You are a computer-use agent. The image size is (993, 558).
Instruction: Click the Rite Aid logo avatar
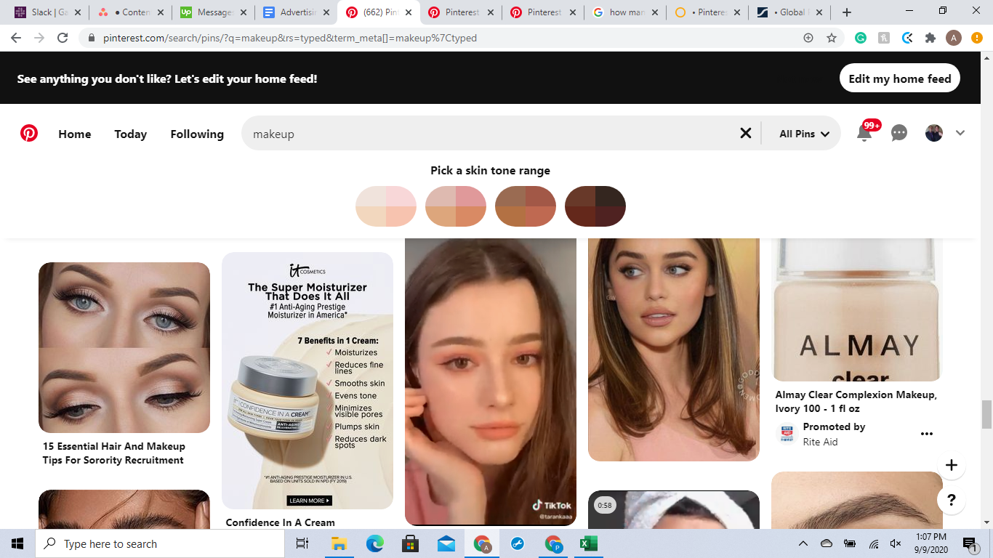click(x=786, y=434)
